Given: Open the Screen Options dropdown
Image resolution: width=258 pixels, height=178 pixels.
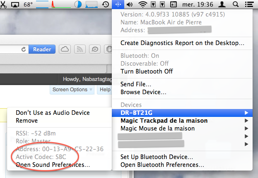Looking at the screenshot, I should point(72,90).
